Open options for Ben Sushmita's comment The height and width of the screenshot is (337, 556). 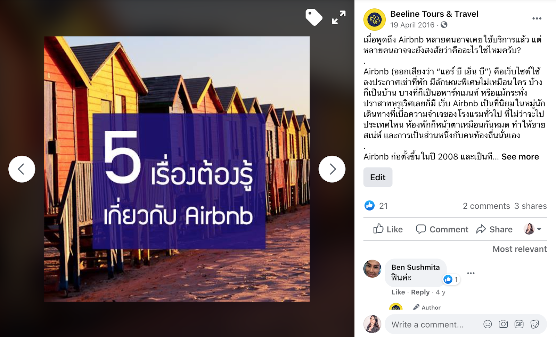coord(471,273)
